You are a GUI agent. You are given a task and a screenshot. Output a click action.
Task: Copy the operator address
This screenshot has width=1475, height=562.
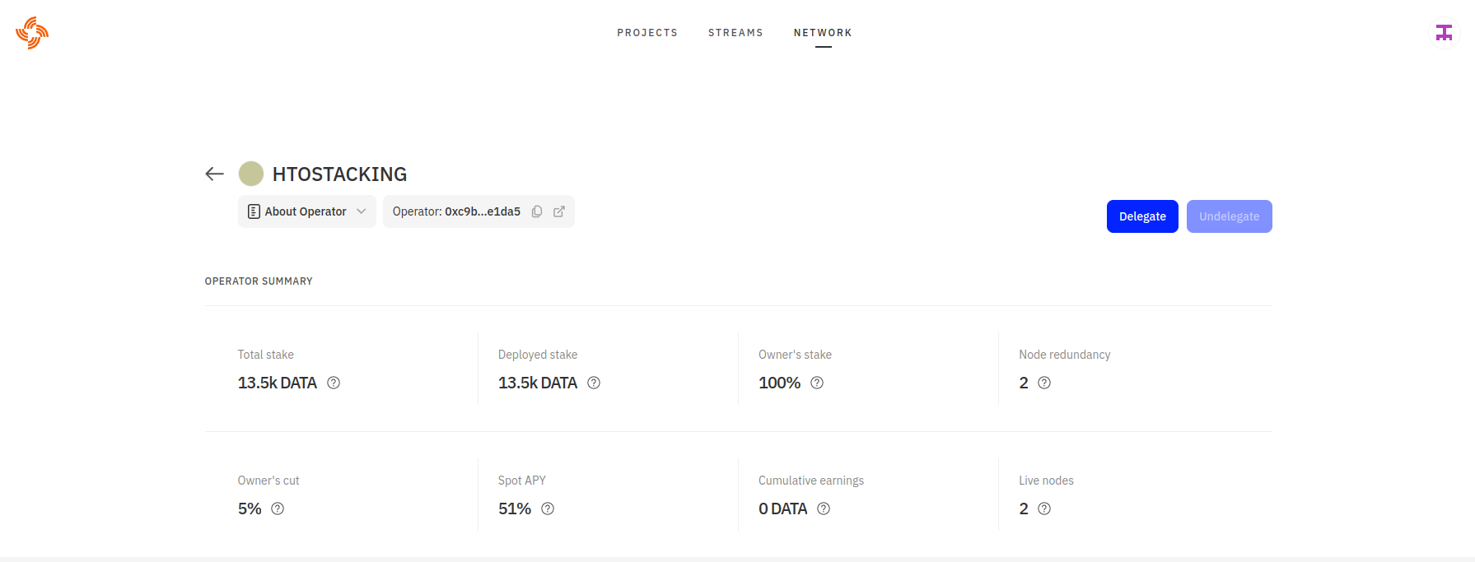tap(537, 211)
